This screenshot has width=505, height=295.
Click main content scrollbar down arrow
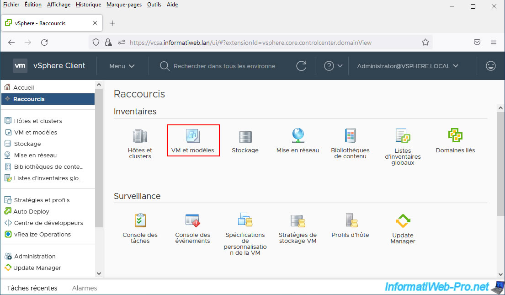(500, 274)
